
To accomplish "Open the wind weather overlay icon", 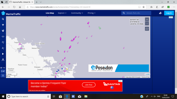I will click(3, 42).
